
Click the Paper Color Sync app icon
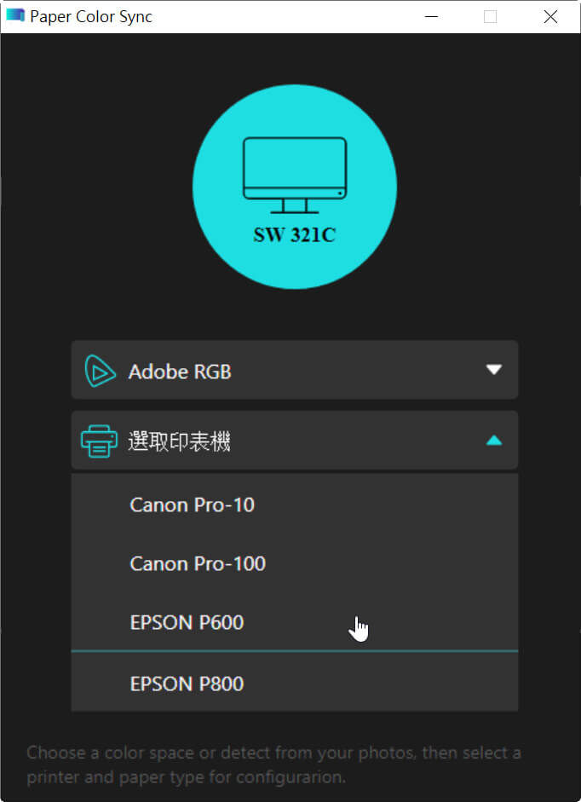tap(15, 15)
